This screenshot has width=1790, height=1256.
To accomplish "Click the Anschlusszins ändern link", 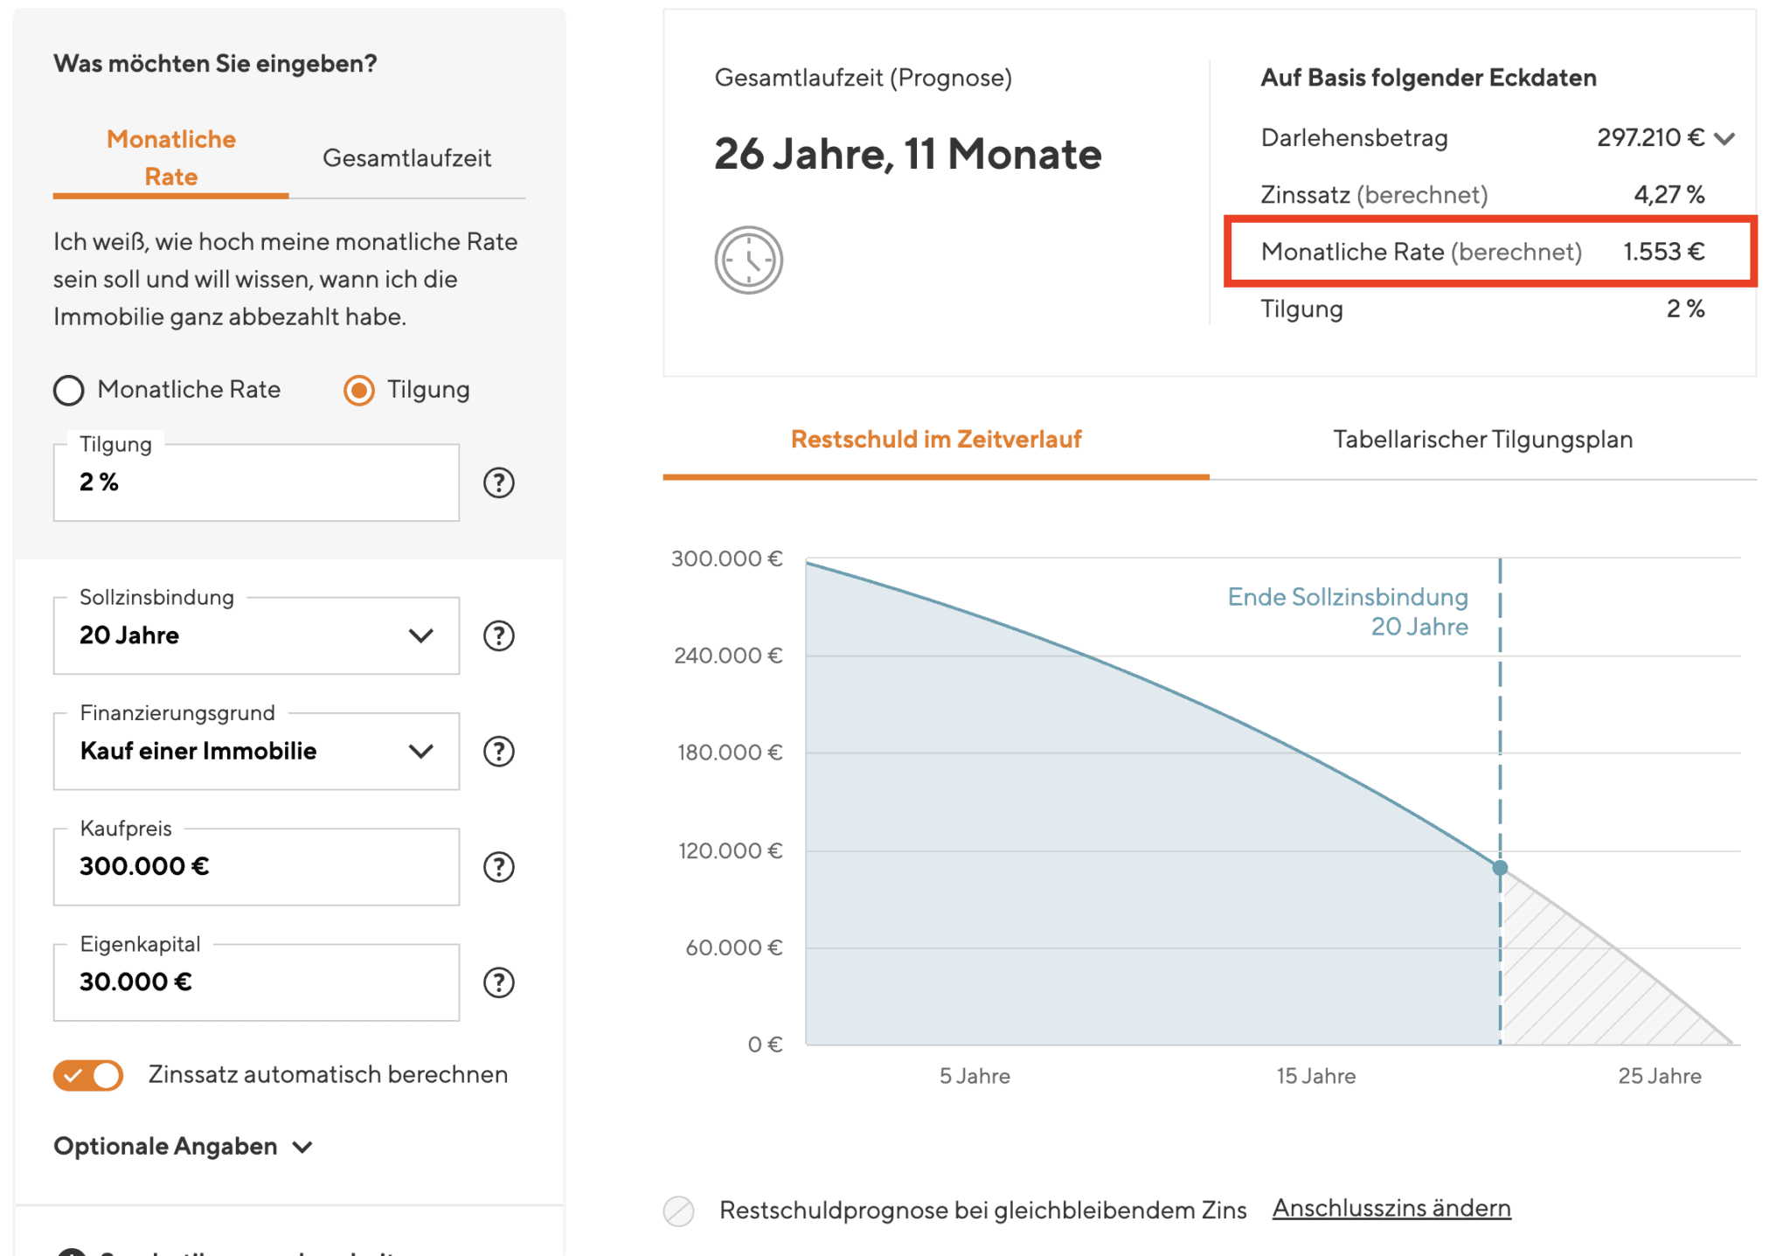I will click(1391, 1208).
